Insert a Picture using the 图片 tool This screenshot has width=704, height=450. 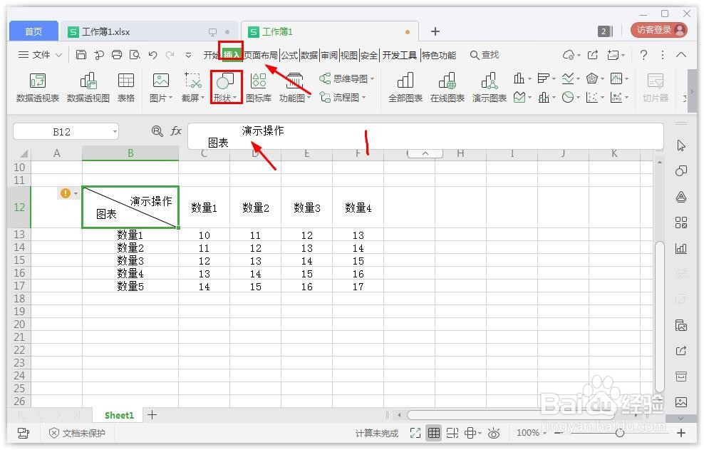[160, 86]
